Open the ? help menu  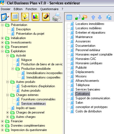coord(62,9)
